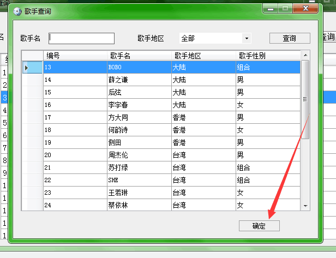This screenshot has height=258, width=336.
Task: Select highlighted row 3 in the background window
Action: tap(4, 98)
